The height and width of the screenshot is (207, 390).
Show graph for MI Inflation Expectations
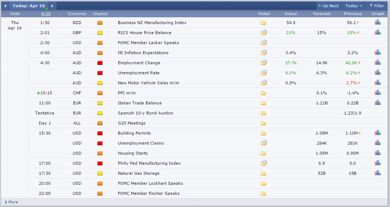tap(377, 52)
